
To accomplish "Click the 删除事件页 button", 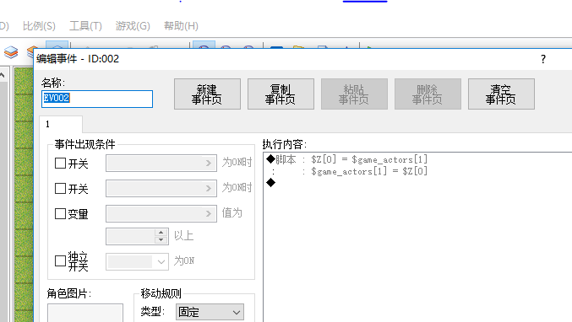I will [x=428, y=94].
